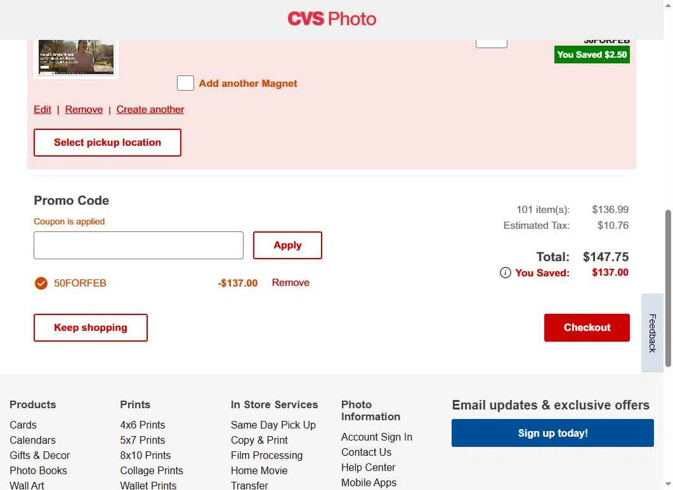This screenshot has width=673, height=490.
Task: Click the Edit link
Action: (42, 110)
